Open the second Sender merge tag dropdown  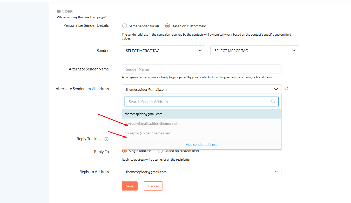[254, 50]
